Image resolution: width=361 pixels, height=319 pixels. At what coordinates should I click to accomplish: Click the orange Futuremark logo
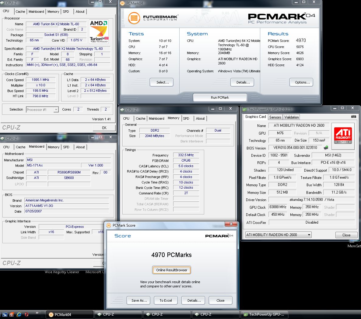[x=134, y=18]
